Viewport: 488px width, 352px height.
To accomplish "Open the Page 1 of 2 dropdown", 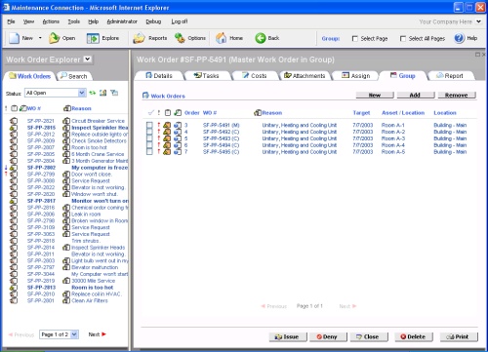I will (x=59, y=334).
